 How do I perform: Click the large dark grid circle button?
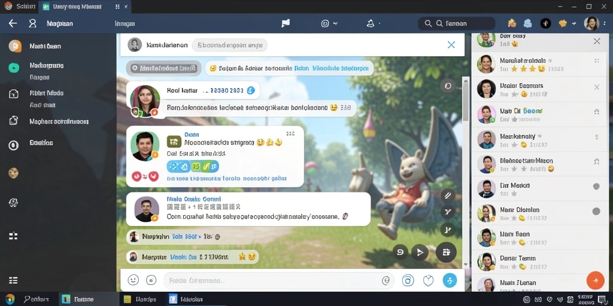446,252
